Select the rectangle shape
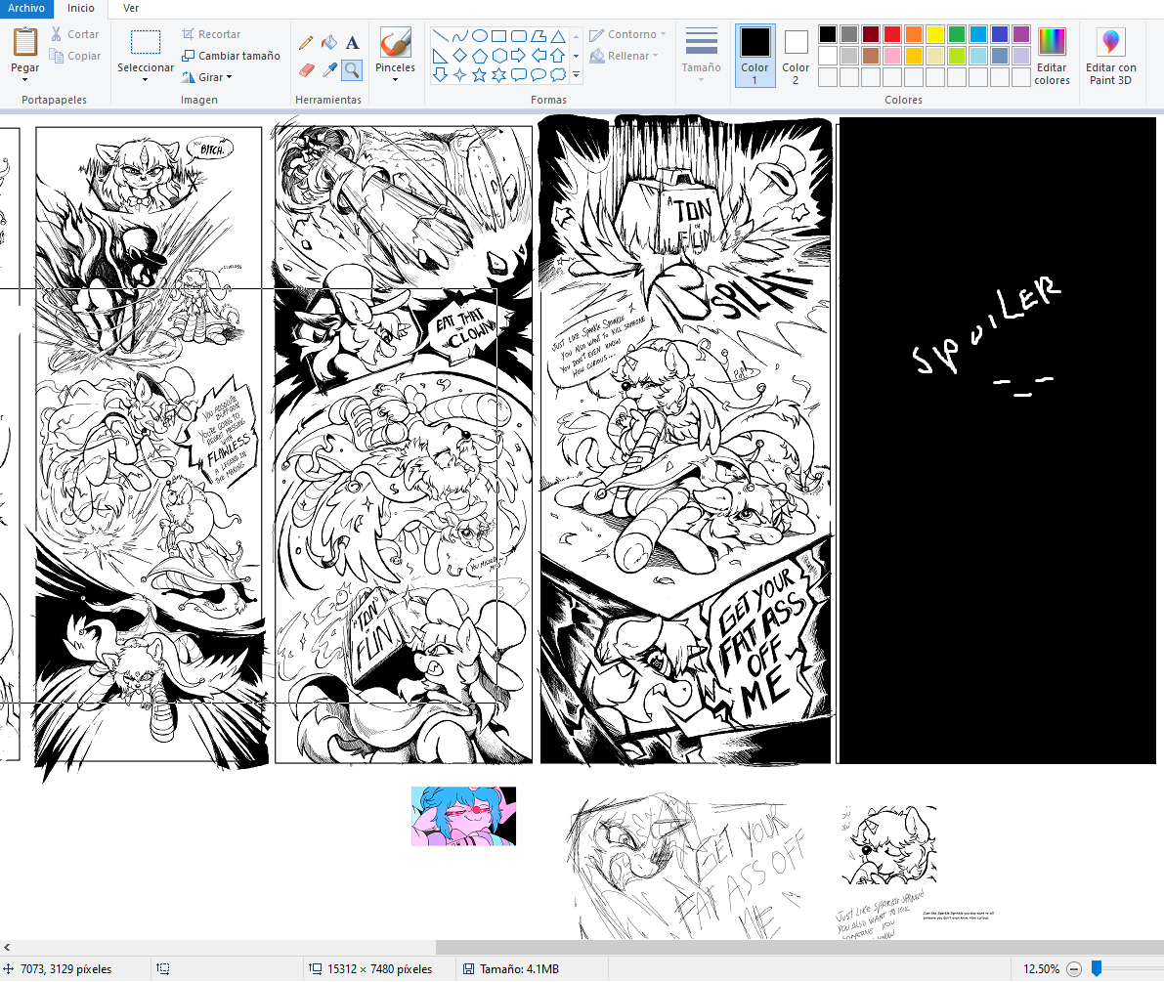The width and height of the screenshot is (1164, 982). pyautogui.click(x=498, y=35)
